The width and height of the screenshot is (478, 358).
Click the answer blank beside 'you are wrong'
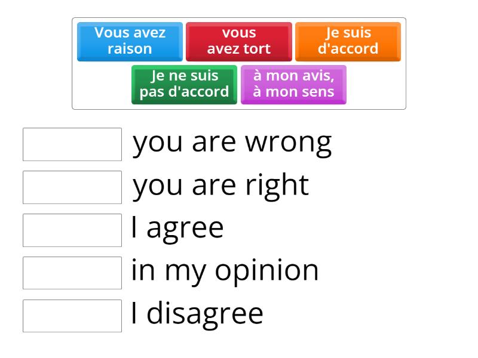pyautogui.click(x=72, y=144)
